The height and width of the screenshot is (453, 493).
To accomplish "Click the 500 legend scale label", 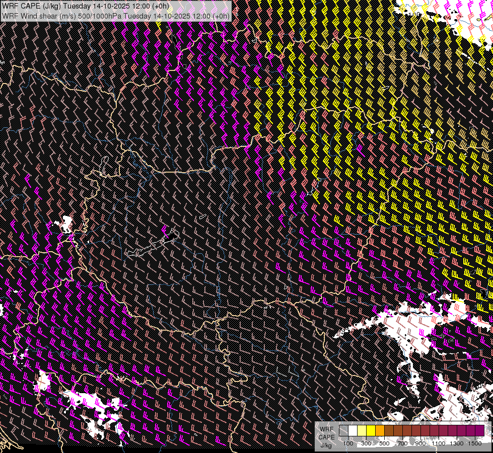I will point(384,443).
